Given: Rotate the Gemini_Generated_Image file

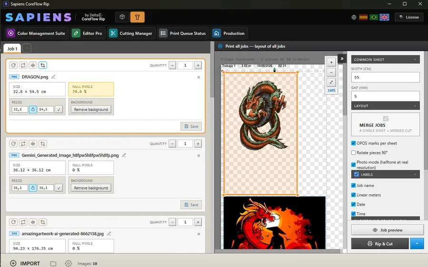Looking at the screenshot, I should click(x=13, y=143).
